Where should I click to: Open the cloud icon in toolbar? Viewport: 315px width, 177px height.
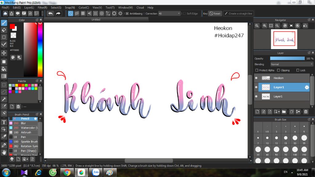tap(5, 14)
